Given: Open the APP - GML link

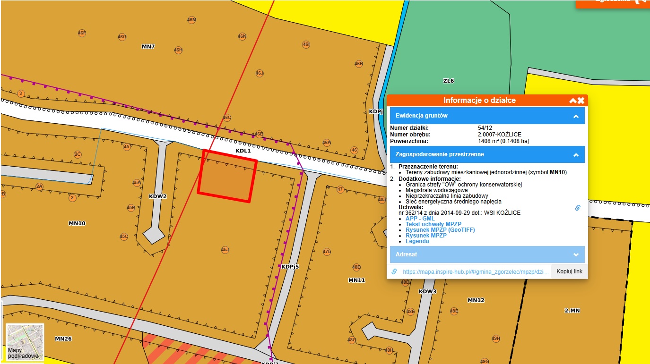Looking at the screenshot, I should point(420,219).
